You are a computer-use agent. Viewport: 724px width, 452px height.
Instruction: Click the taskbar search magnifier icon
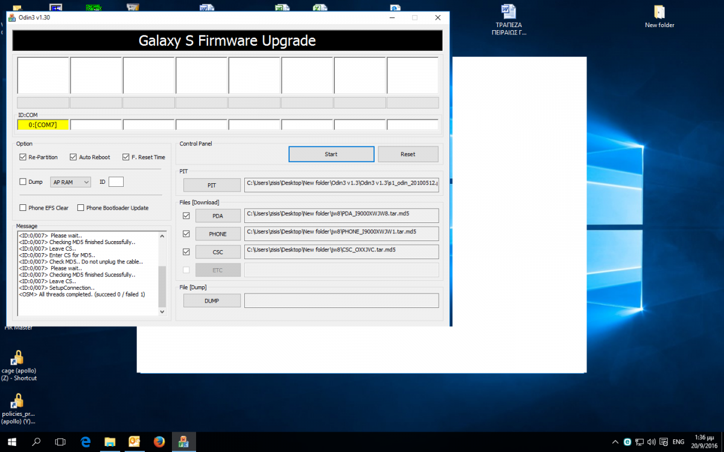pyautogui.click(x=36, y=442)
